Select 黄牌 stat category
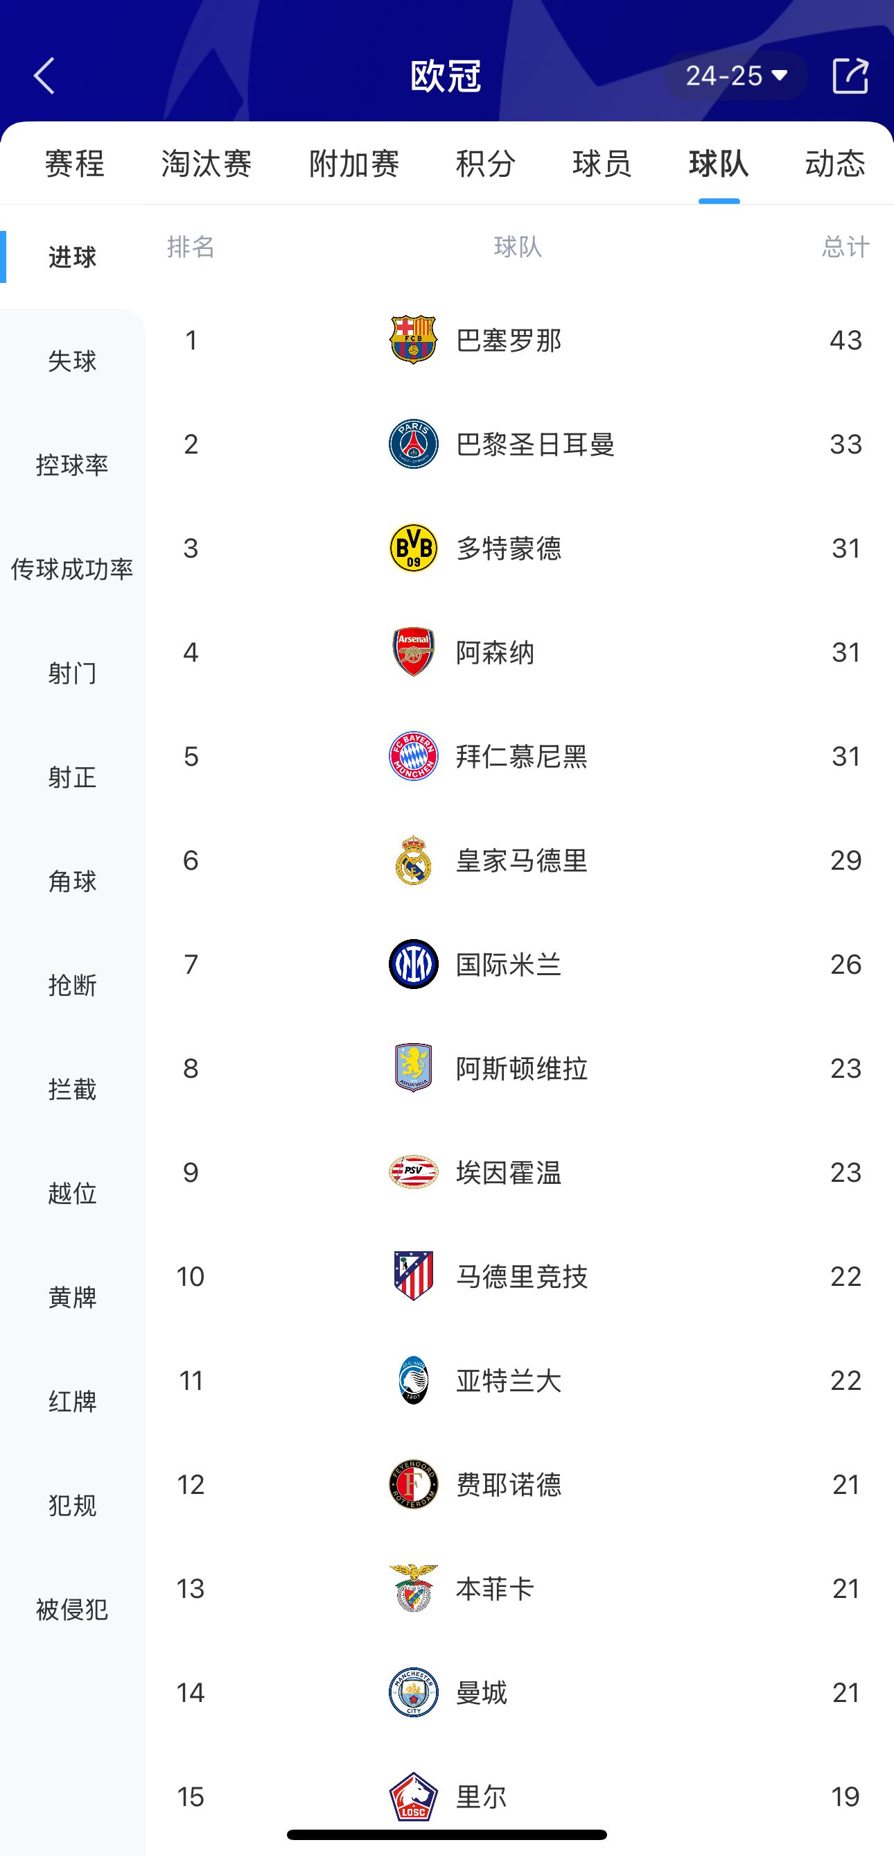 72,1298
